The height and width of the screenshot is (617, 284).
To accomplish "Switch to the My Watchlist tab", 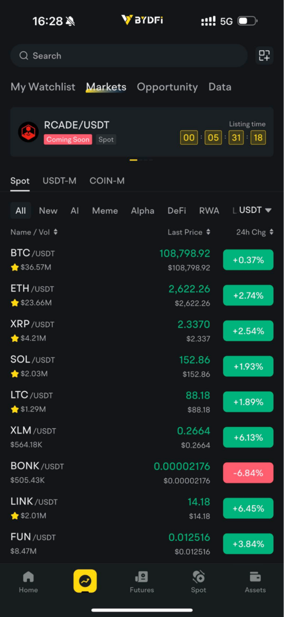I will pyautogui.click(x=43, y=87).
